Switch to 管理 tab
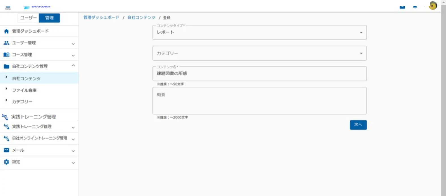 49,18
